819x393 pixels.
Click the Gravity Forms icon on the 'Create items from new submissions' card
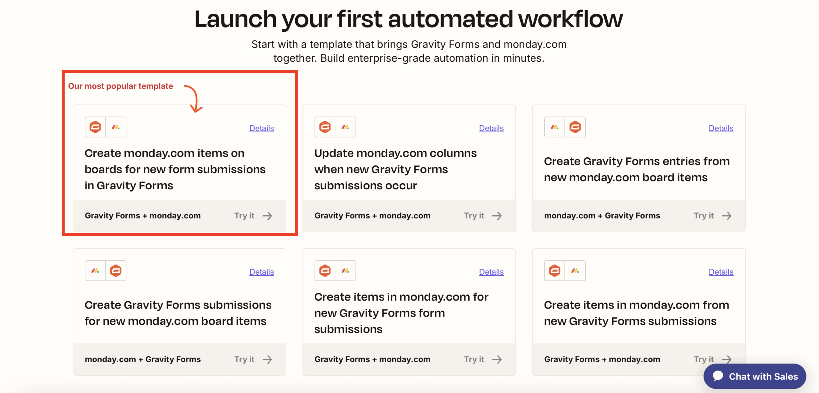pos(554,271)
